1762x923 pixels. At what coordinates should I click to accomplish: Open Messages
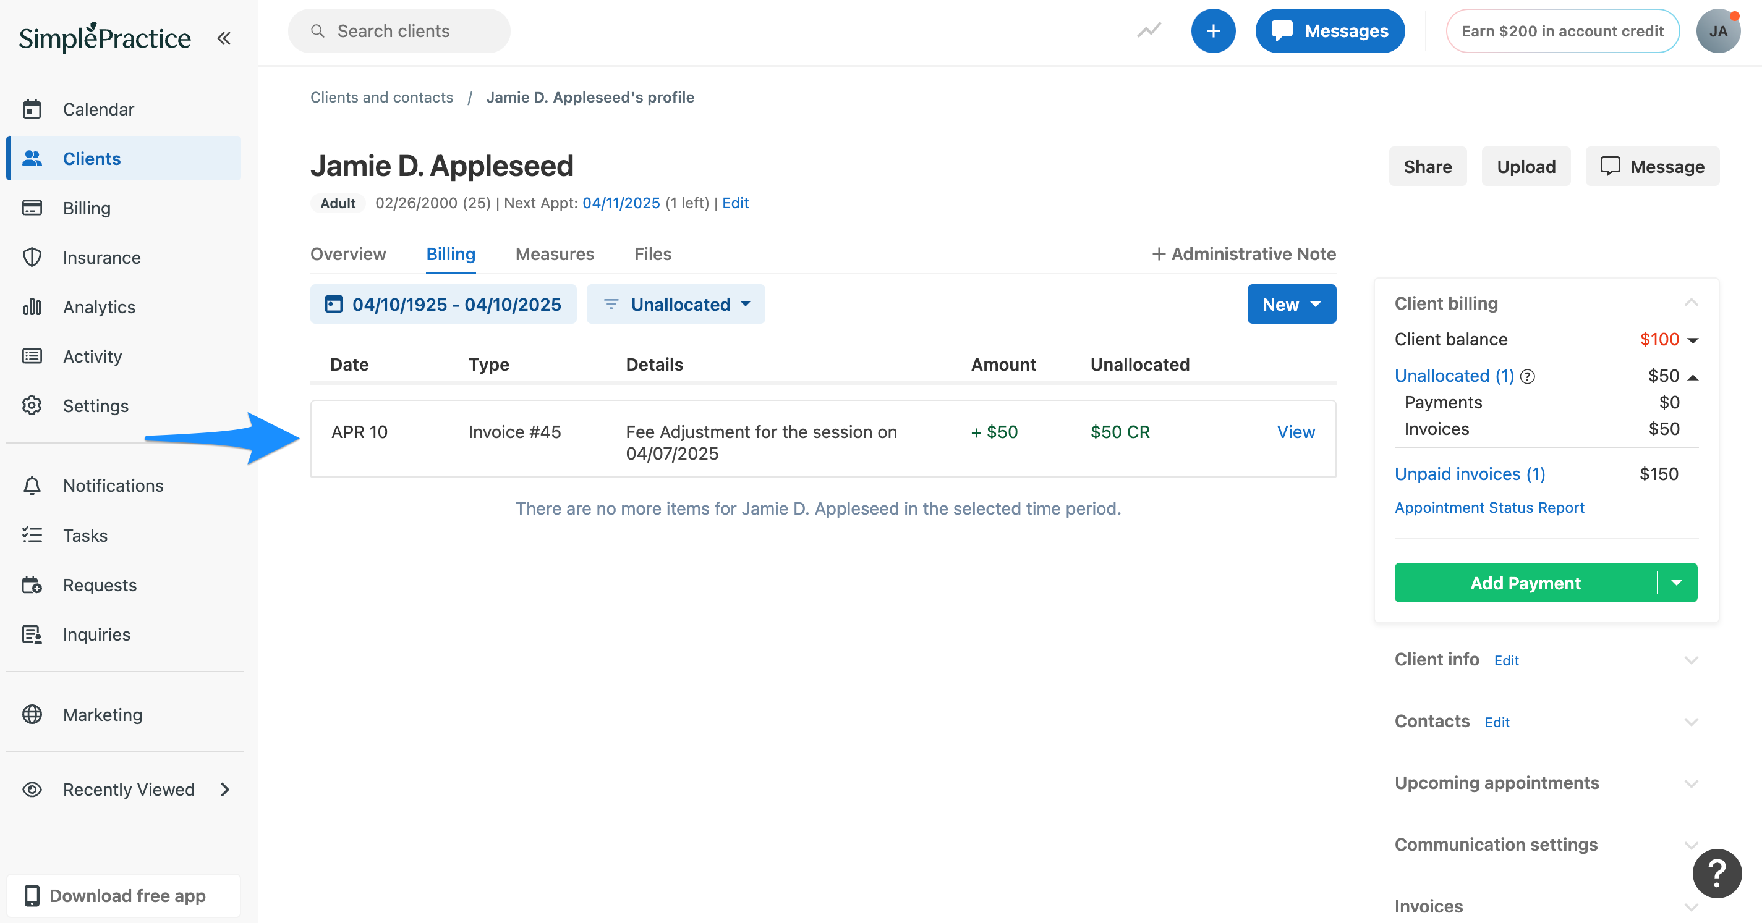(1330, 31)
